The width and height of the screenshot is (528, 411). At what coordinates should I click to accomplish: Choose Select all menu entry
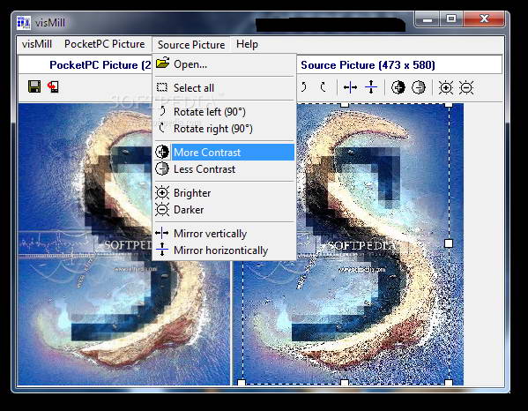pyautogui.click(x=224, y=88)
